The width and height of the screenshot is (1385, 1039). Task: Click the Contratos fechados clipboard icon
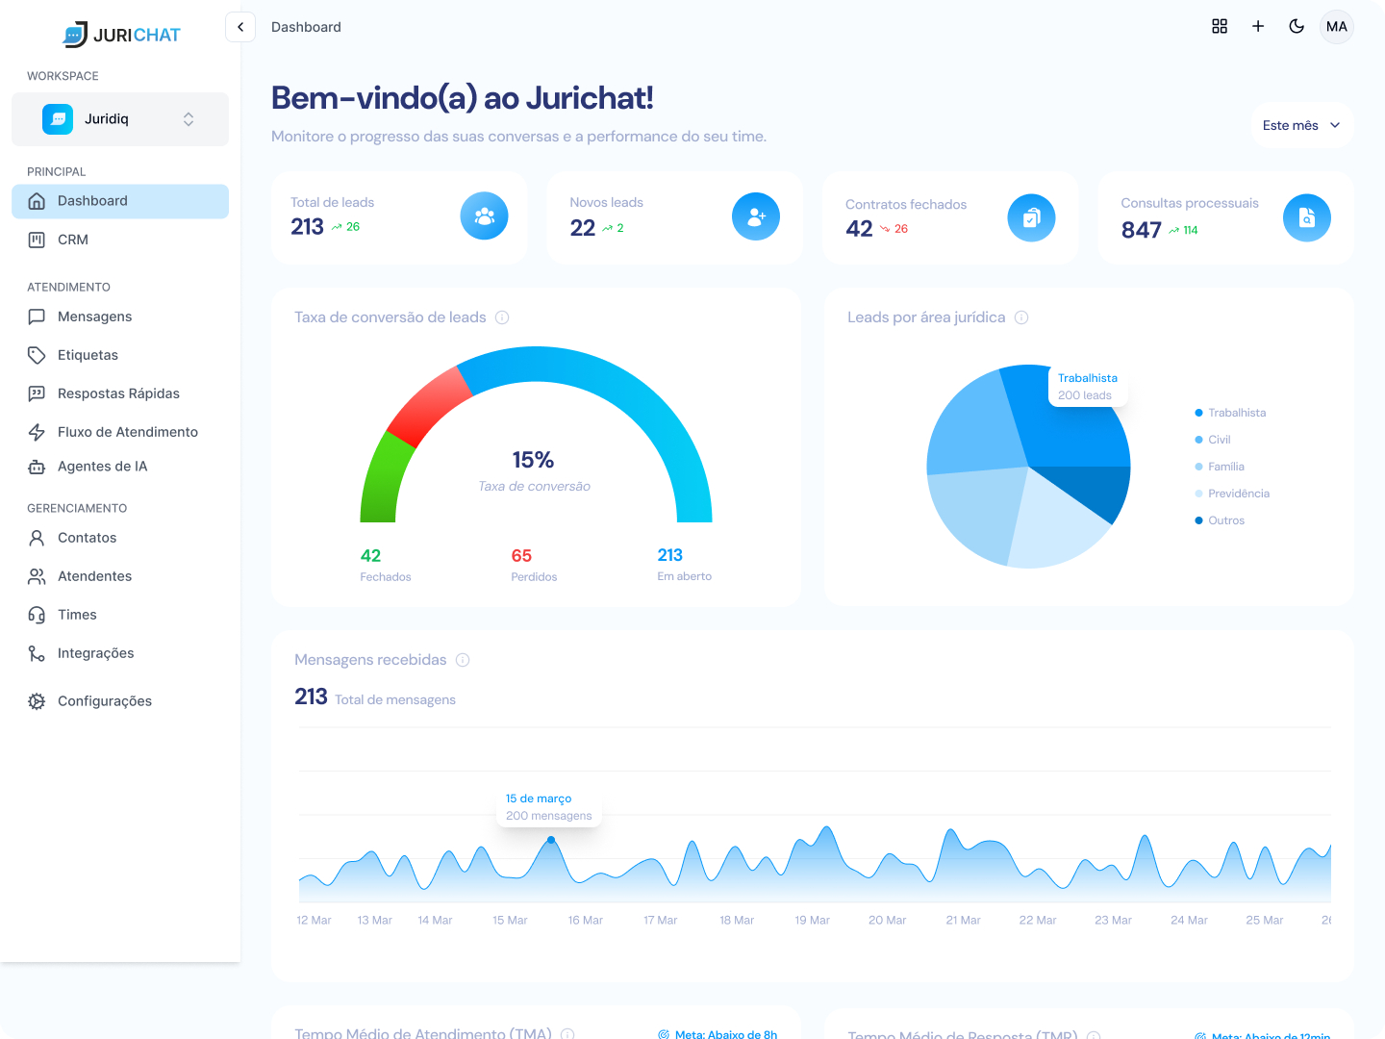coord(1031,218)
